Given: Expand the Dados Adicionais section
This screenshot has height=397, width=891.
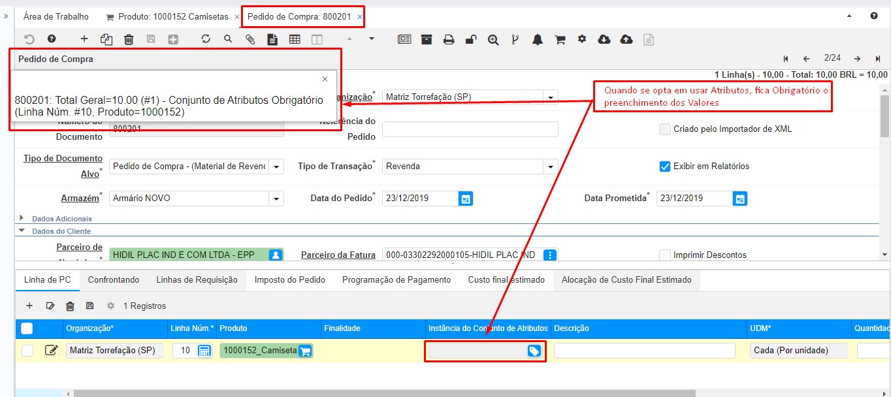Looking at the screenshot, I should (x=22, y=219).
